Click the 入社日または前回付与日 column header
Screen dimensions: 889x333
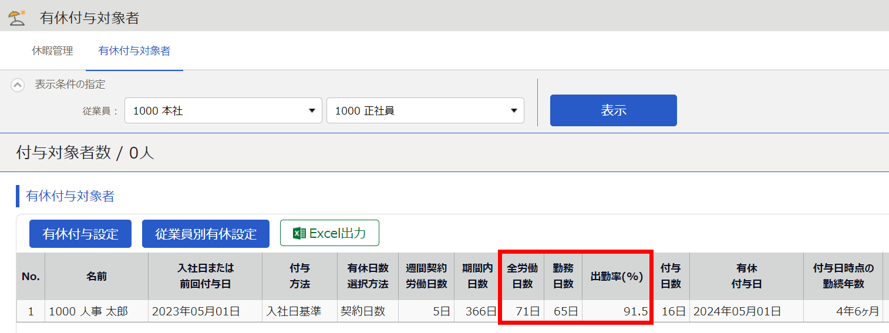(206, 276)
